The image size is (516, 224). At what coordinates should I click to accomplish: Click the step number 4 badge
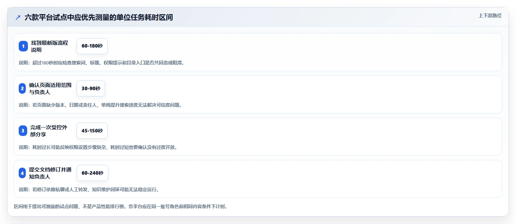pyautogui.click(x=22, y=173)
